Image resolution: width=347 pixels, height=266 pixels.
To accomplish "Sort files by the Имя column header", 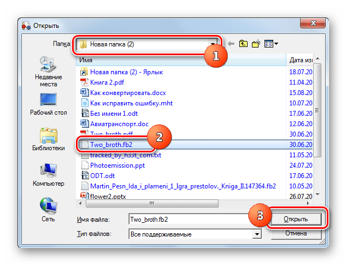I will click(x=180, y=60).
